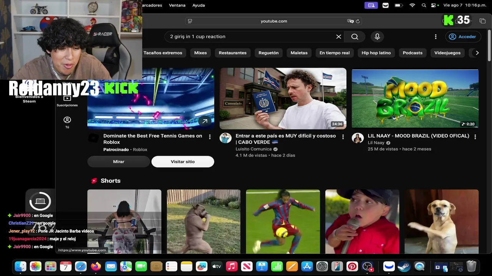This screenshot has width=492, height=276.
Task: Open Pinterest from the Dock
Action: (x=352, y=266)
